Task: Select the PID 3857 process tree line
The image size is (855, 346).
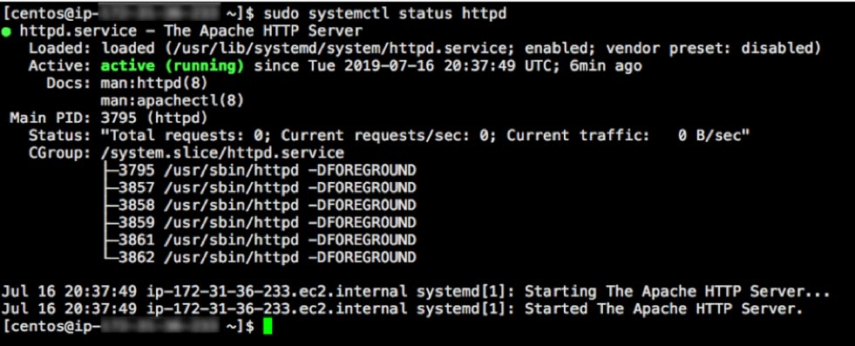Action: coord(260,188)
